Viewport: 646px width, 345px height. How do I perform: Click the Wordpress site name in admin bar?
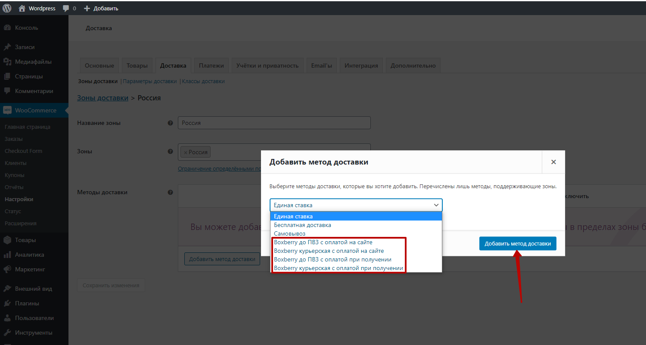pyautogui.click(x=42, y=8)
